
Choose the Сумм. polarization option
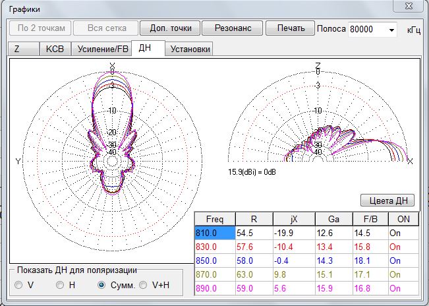pos(101,285)
